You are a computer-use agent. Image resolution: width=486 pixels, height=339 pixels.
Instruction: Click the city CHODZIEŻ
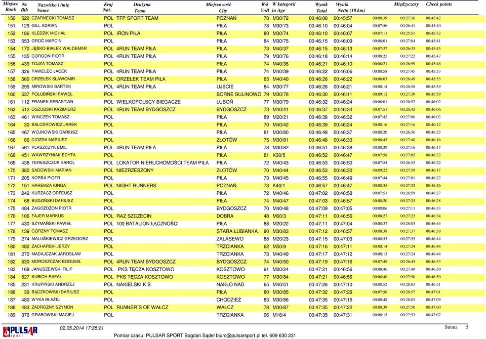pos(229,300)
